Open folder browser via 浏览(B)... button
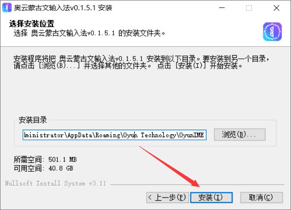This screenshot has width=291, height=210. [240, 134]
